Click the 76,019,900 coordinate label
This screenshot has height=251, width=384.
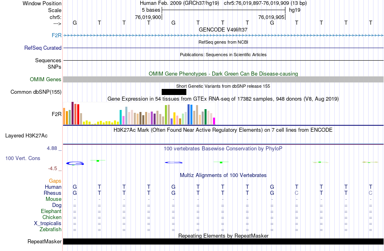tap(148, 17)
